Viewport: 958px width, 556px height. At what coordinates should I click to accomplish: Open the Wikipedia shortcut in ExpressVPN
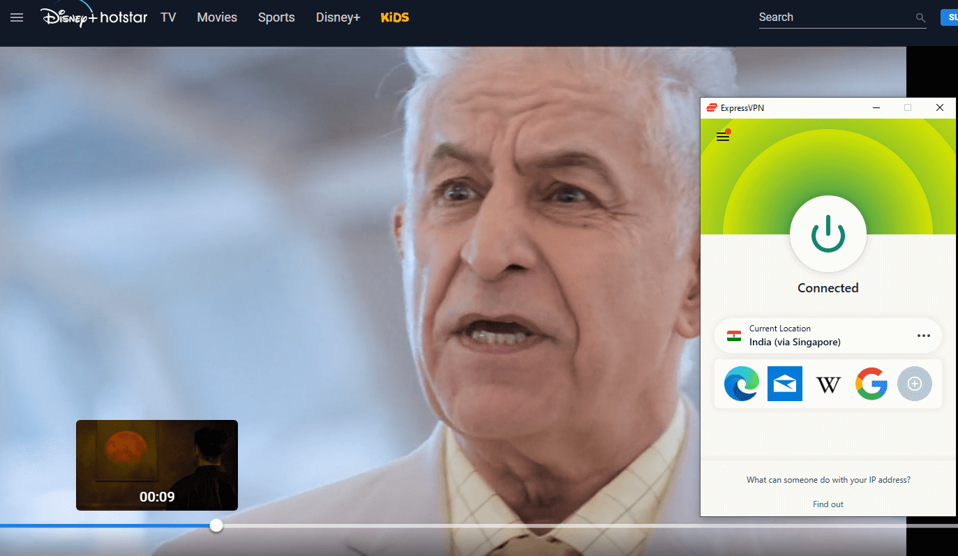828,384
